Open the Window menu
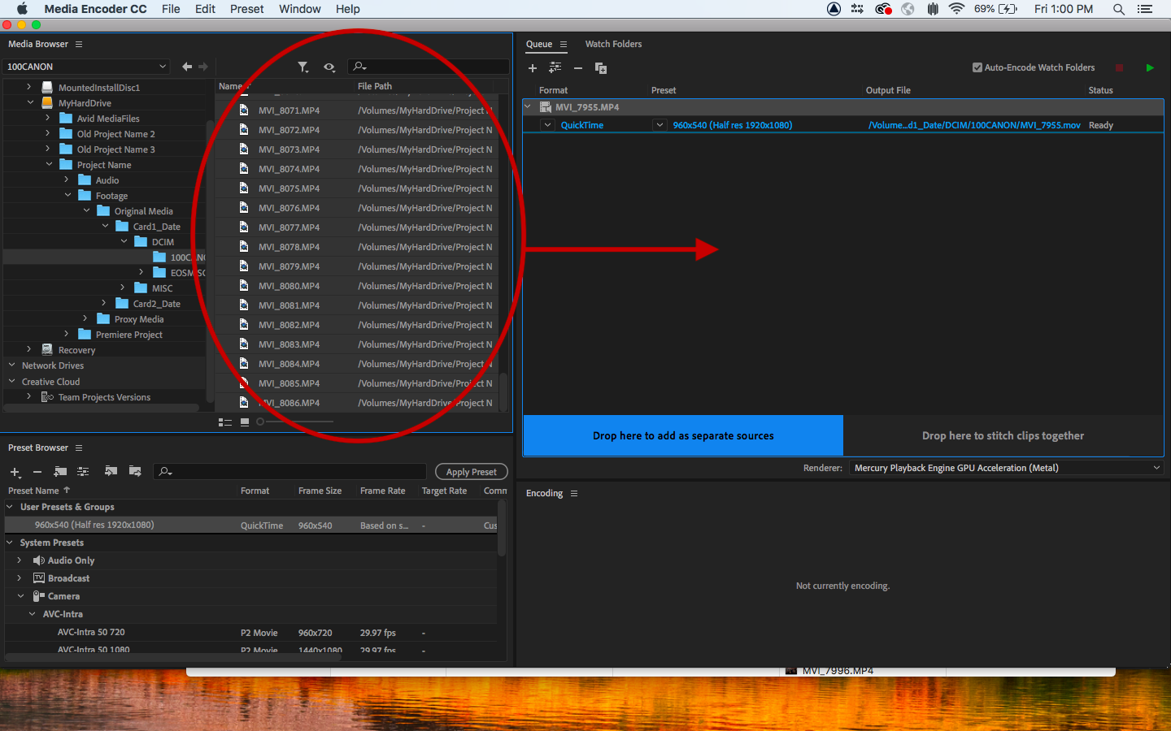1171x731 pixels. 299,9
